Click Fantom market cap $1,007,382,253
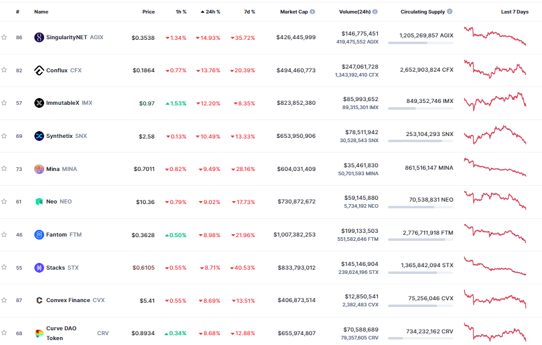The height and width of the screenshot is (345, 542). [294, 235]
